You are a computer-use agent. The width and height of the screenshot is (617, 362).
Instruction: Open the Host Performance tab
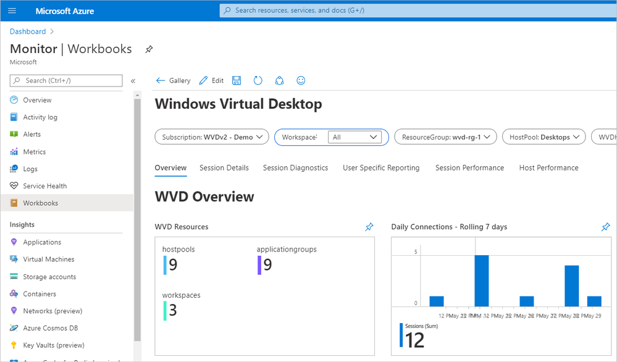[x=548, y=168]
